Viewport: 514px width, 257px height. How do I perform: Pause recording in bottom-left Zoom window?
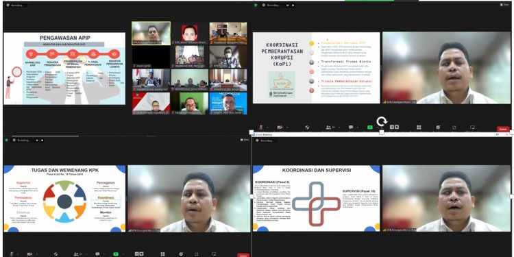(x=37, y=140)
